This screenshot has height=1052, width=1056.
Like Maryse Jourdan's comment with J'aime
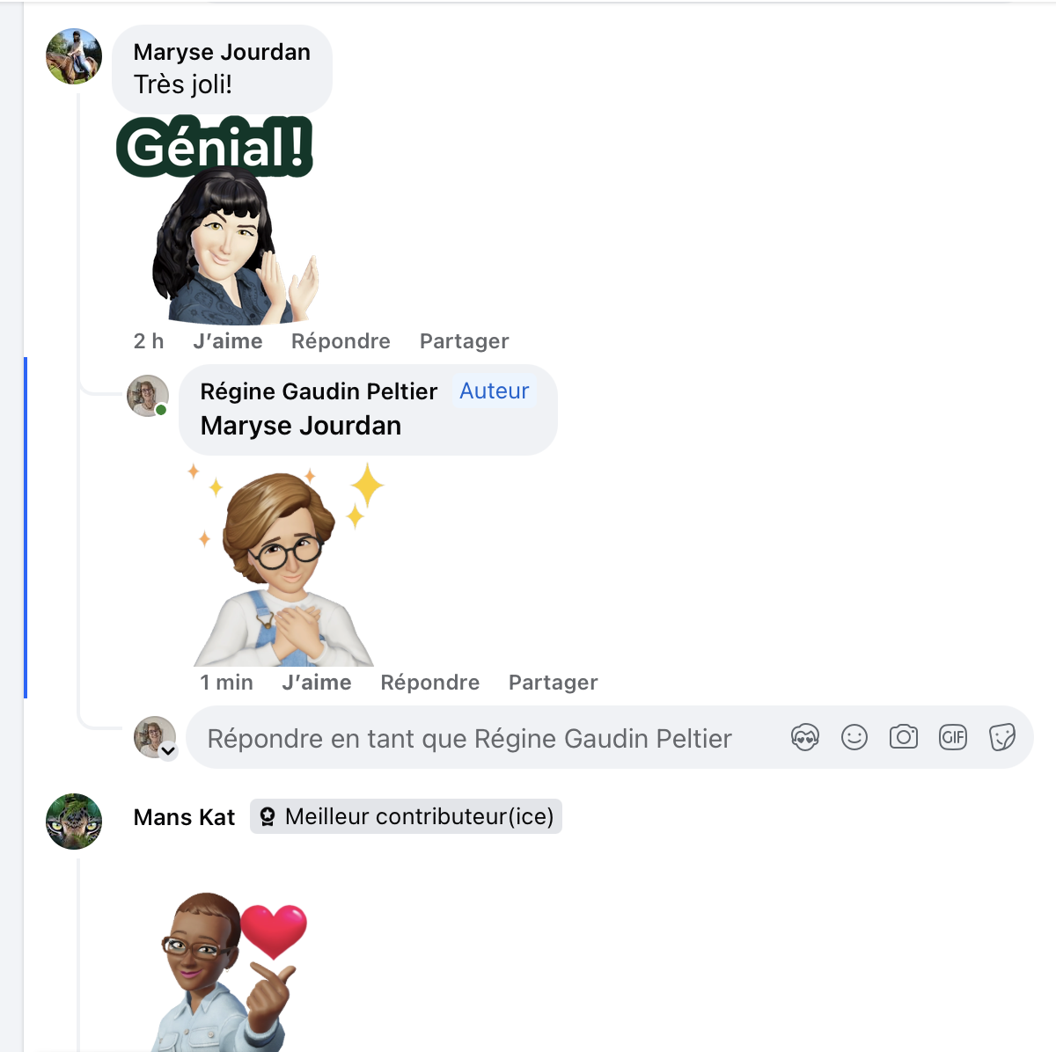228,341
